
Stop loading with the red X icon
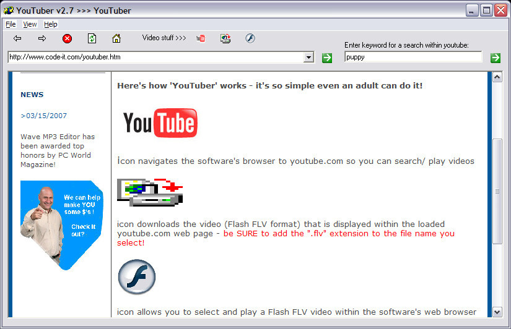click(67, 38)
